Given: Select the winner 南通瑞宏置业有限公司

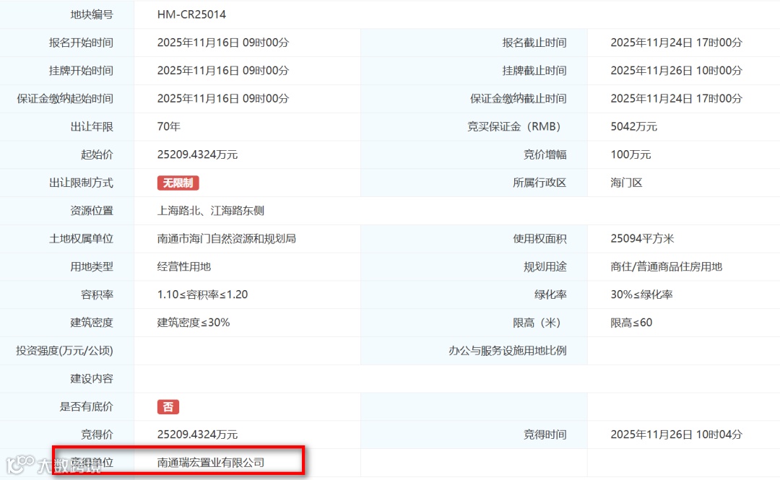Looking at the screenshot, I should pyautogui.click(x=211, y=463).
